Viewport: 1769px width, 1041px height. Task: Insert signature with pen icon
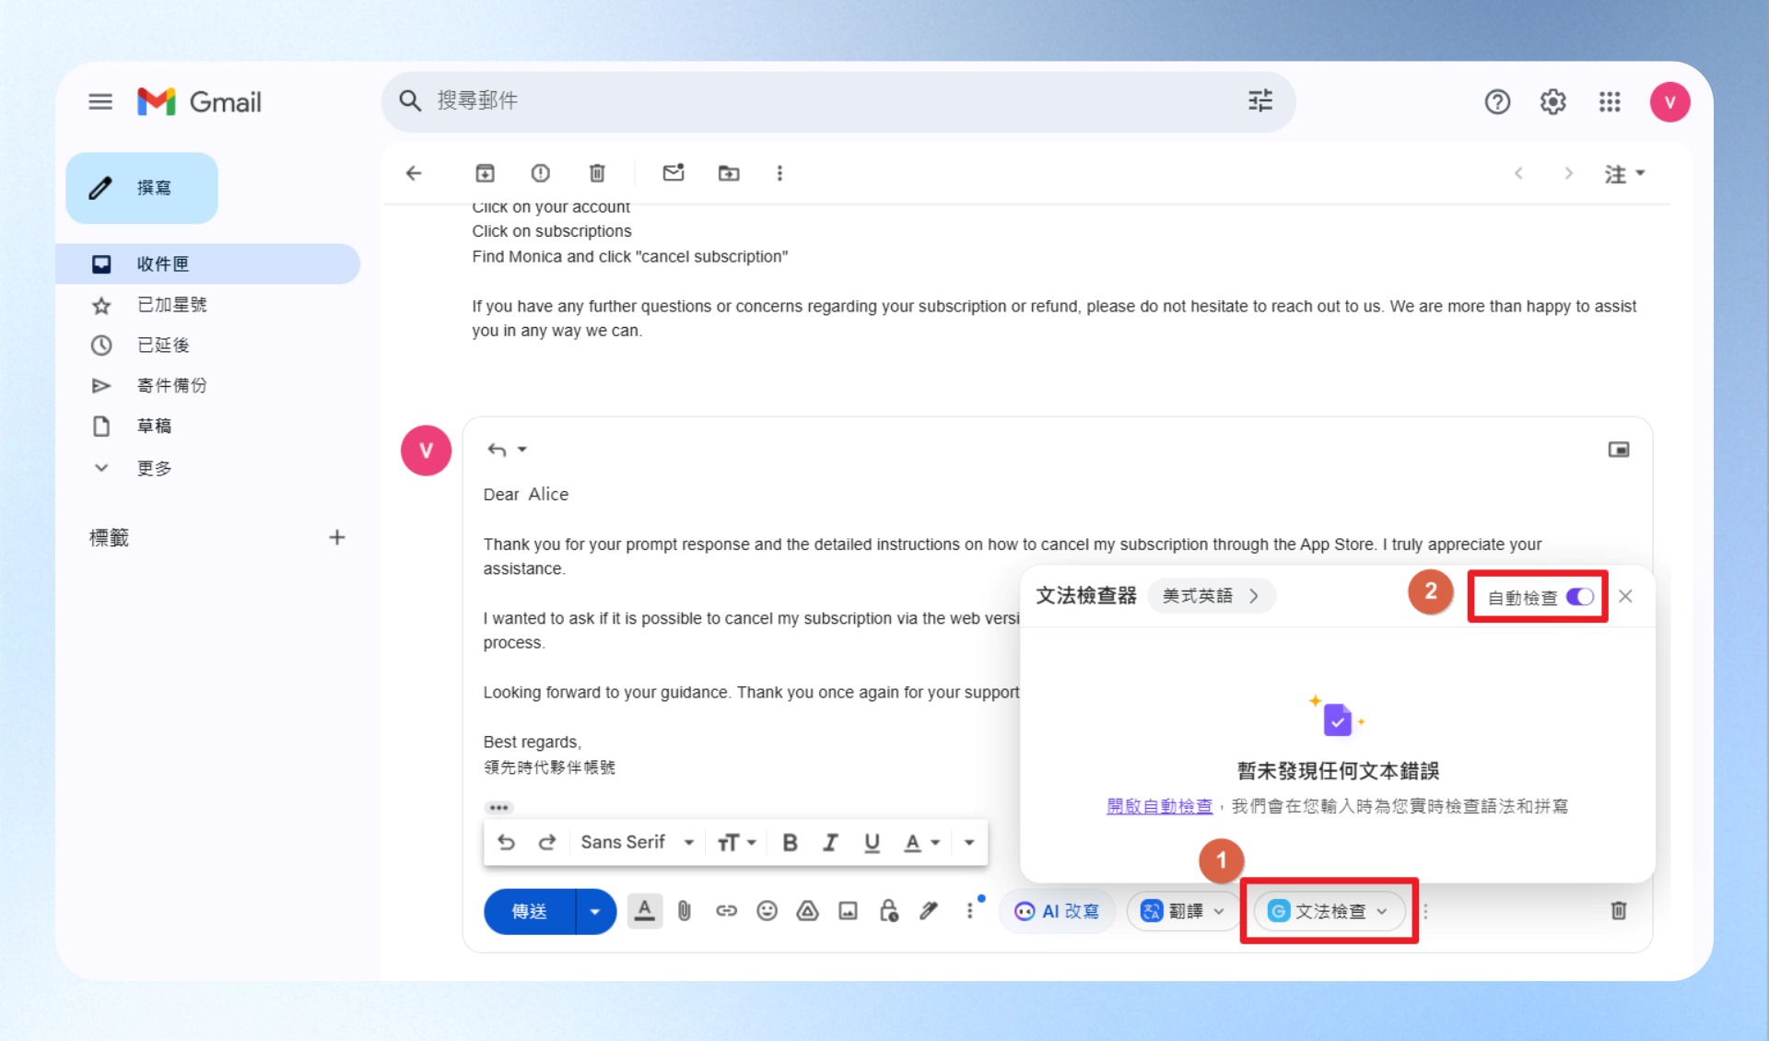coord(929,911)
